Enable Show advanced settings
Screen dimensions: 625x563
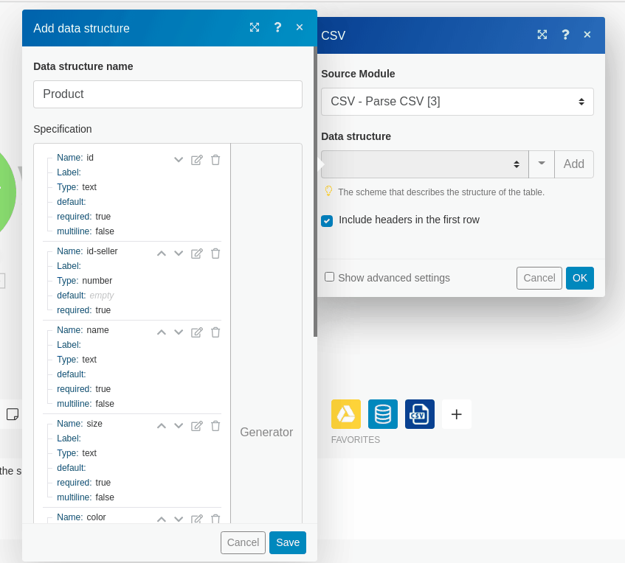pyautogui.click(x=329, y=277)
